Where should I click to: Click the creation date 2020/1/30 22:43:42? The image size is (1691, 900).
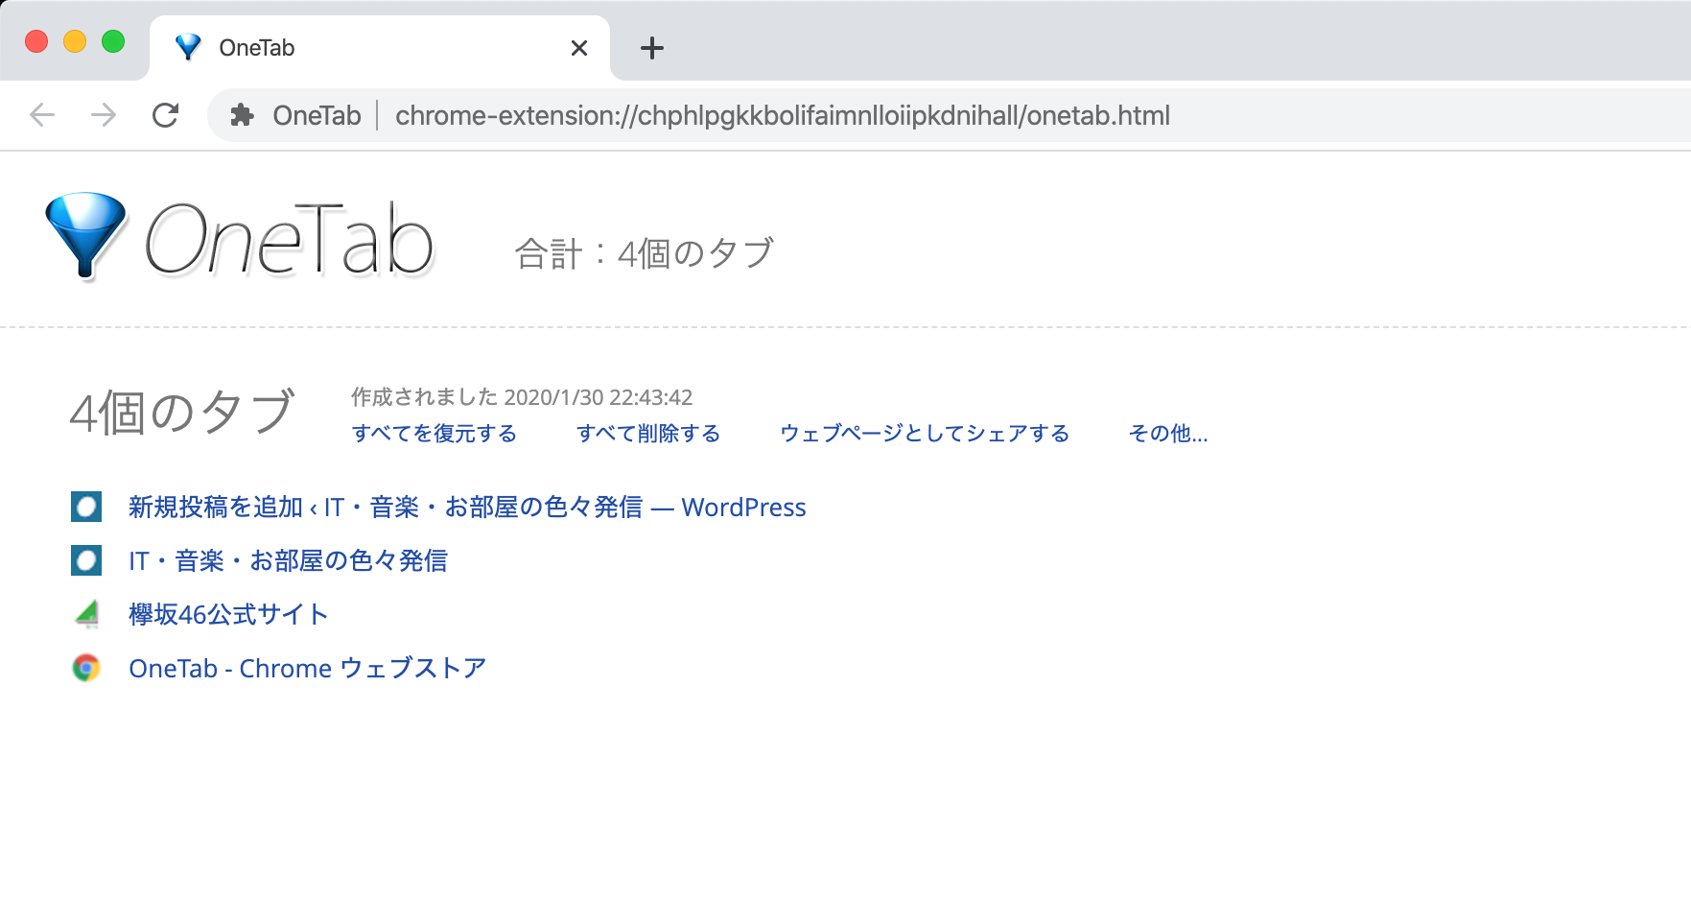point(599,397)
